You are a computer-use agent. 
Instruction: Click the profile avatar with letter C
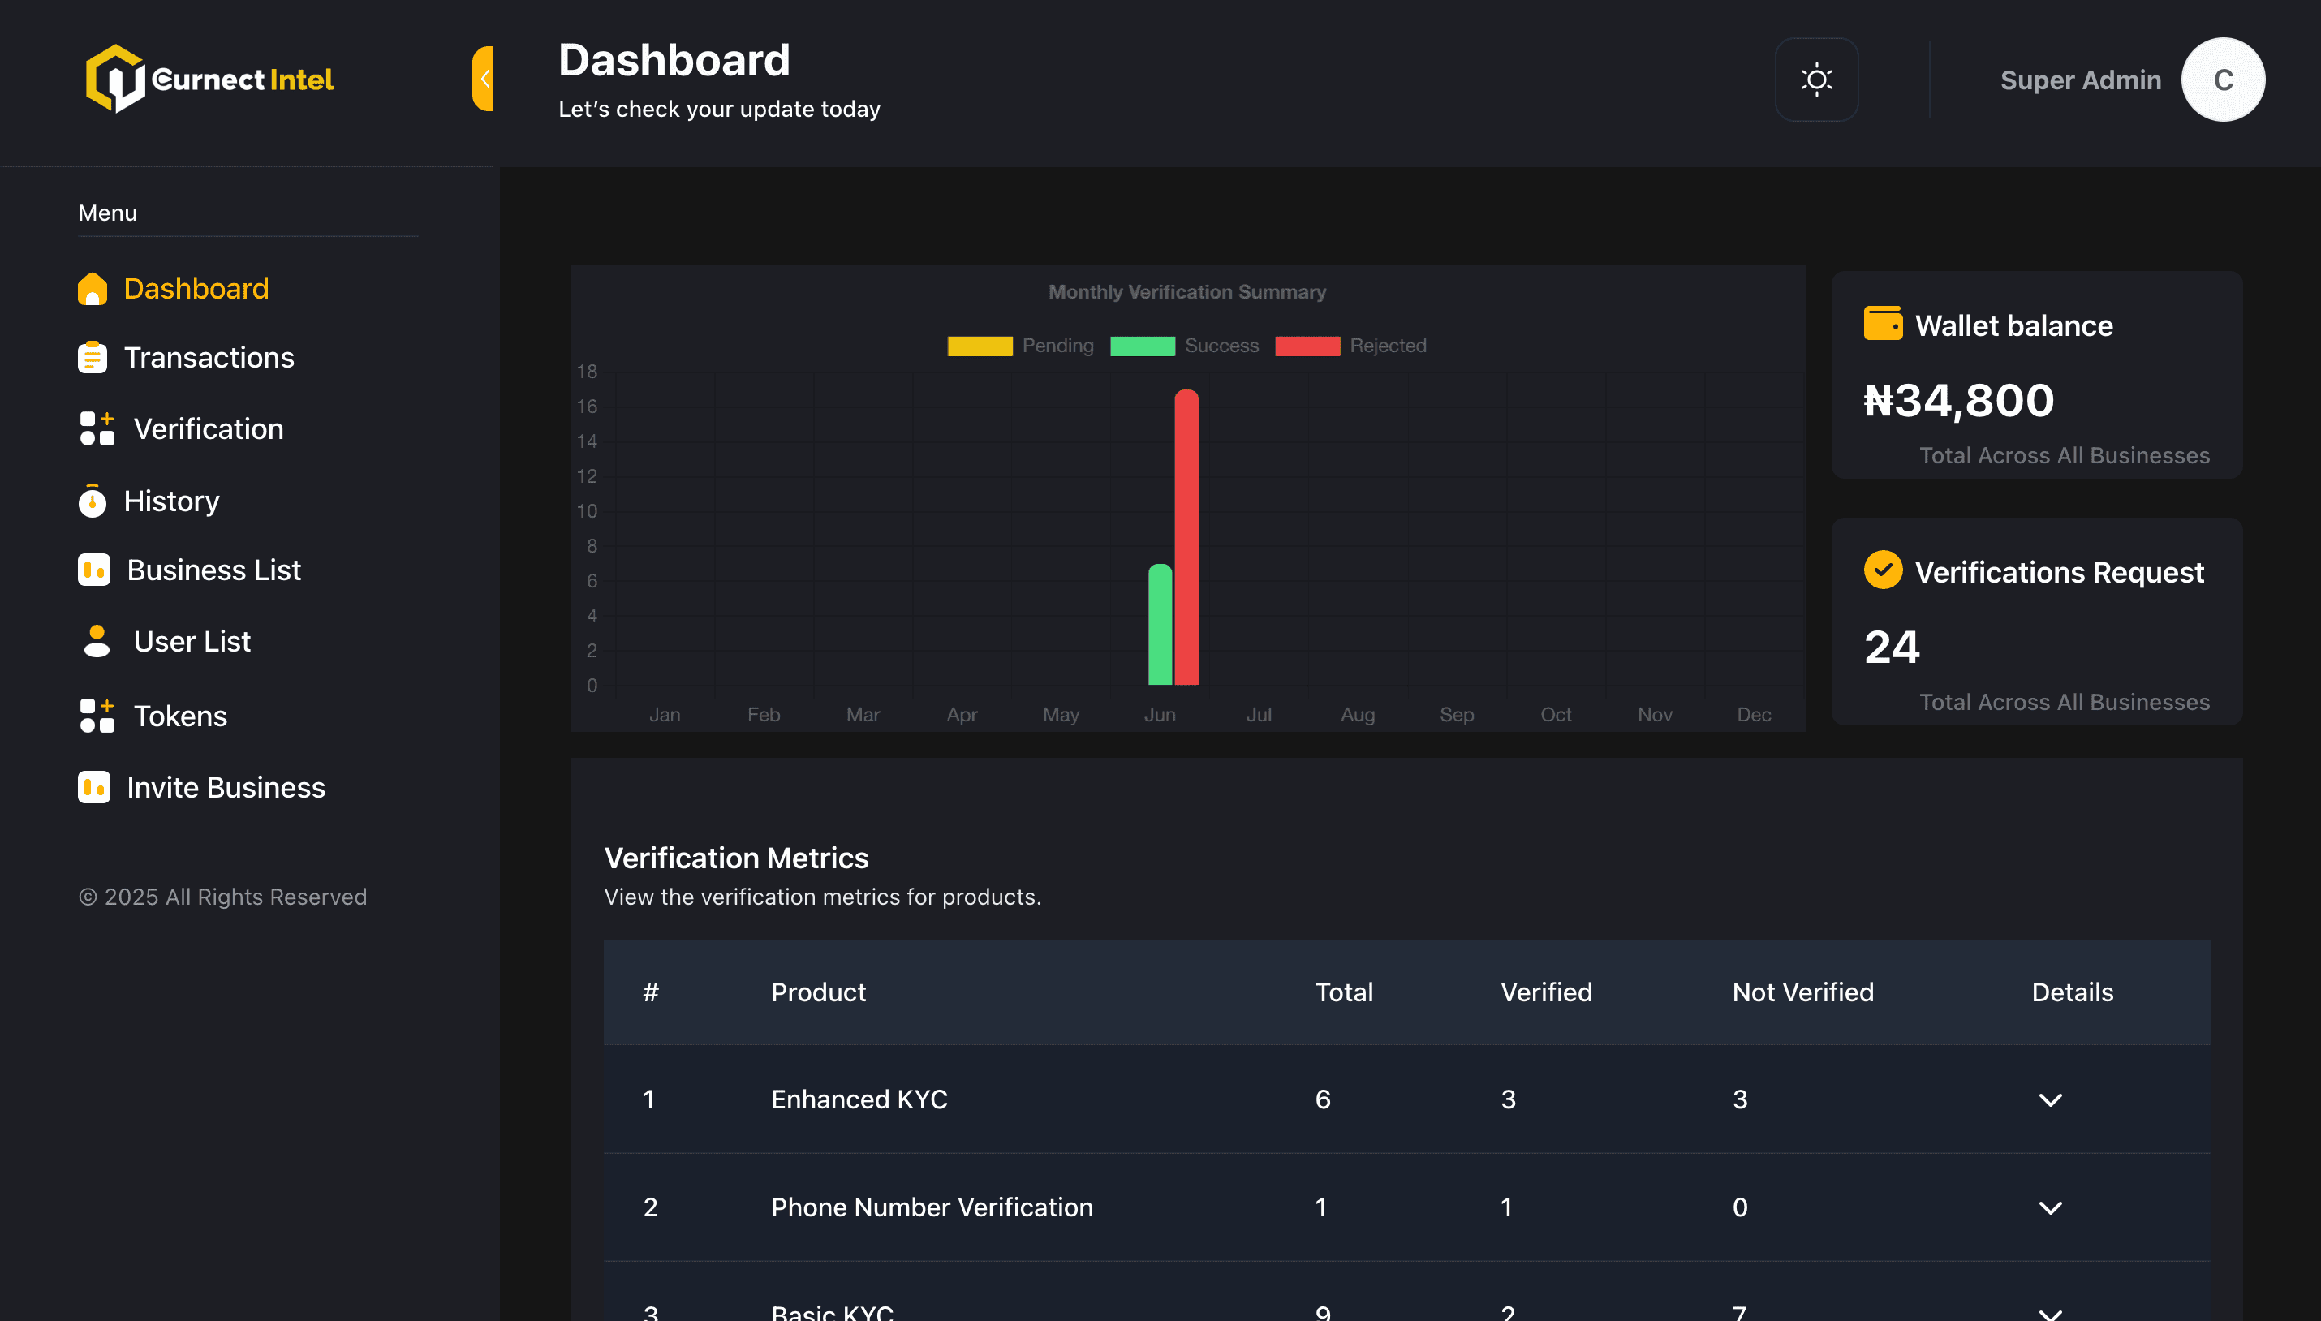[2222, 80]
